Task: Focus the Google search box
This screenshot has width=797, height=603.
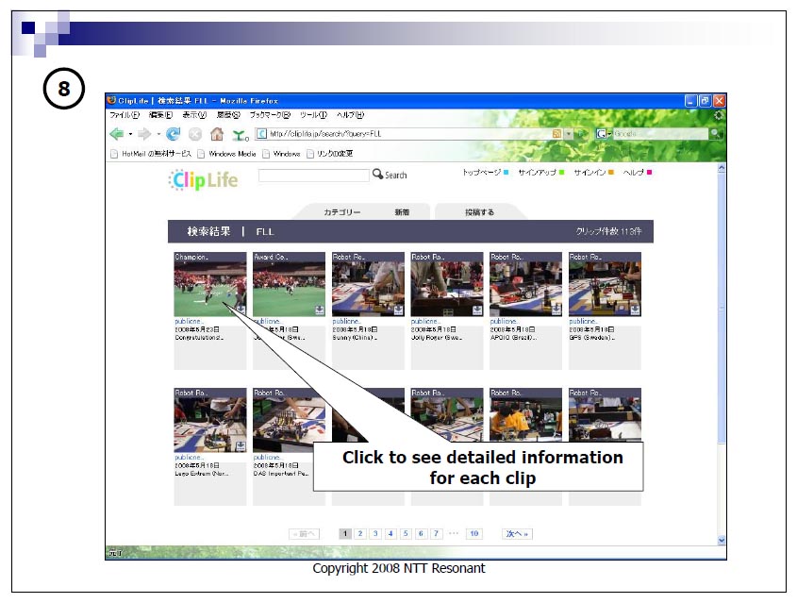Action: (x=660, y=134)
